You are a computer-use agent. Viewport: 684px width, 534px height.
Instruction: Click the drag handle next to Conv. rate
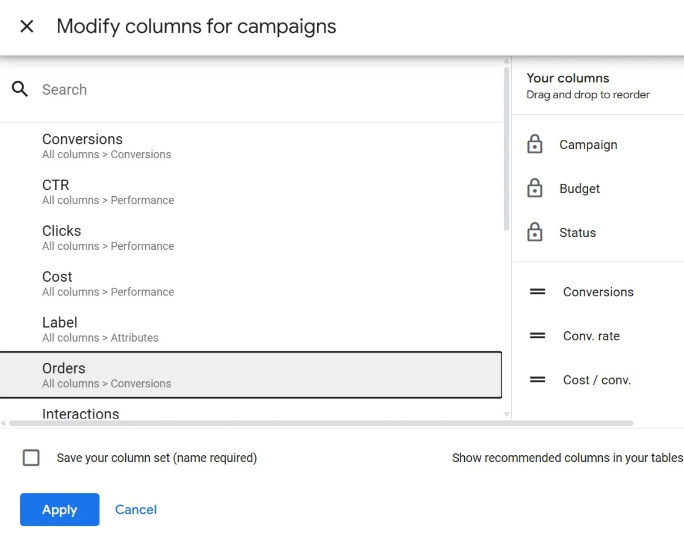click(537, 336)
